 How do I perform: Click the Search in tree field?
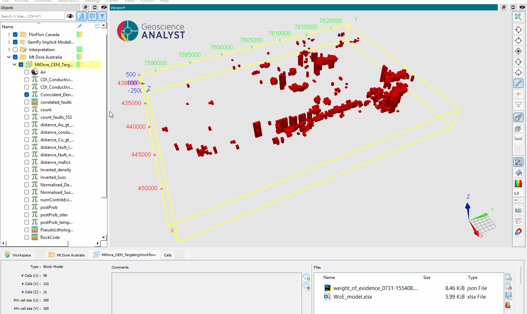tap(32, 16)
